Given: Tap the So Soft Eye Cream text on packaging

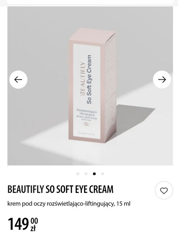Looking at the screenshot, I should 89,79.
